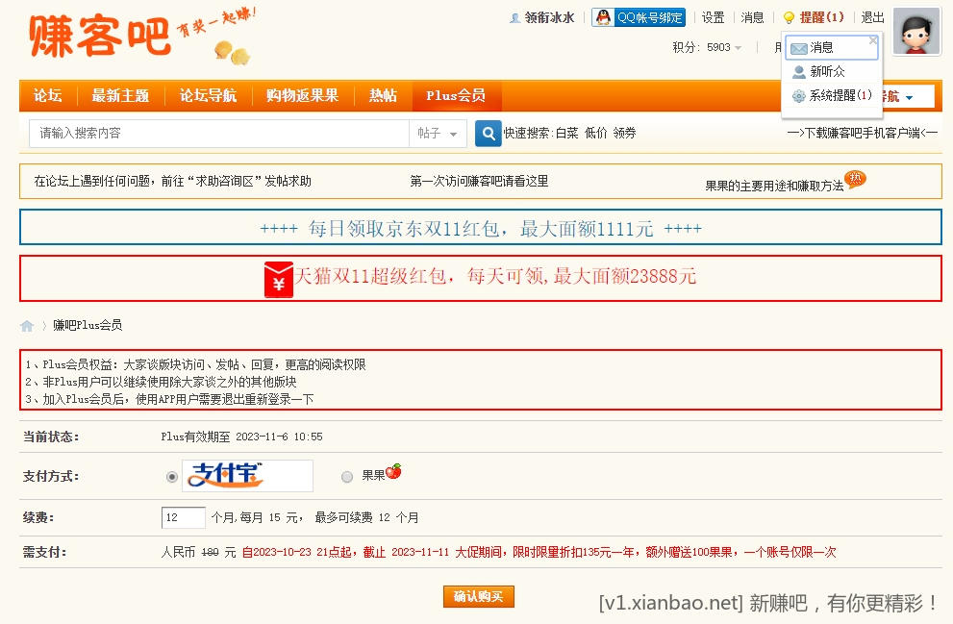Click the username 领衔冰水
Screen dimensions: 953x624
[x=549, y=18]
